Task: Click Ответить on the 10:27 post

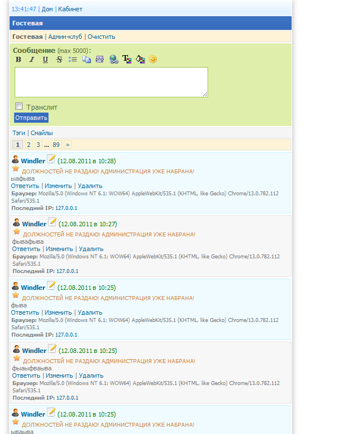Action: click(x=26, y=249)
